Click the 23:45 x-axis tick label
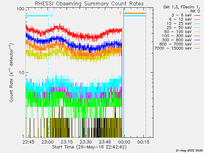204x153 pixels. click(105, 142)
